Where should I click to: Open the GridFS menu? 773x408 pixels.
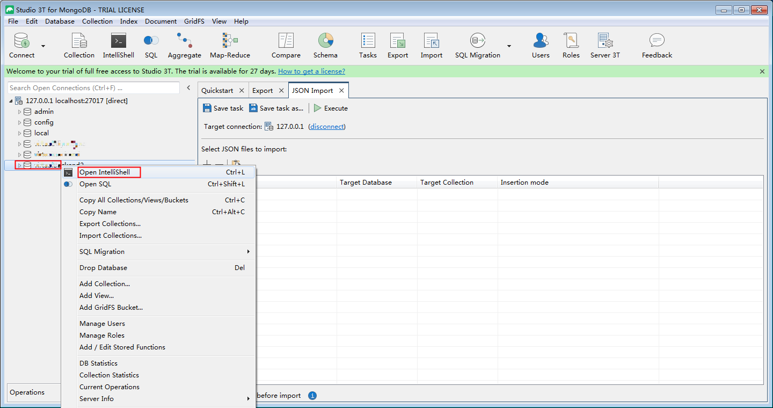click(x=195, y=21)
